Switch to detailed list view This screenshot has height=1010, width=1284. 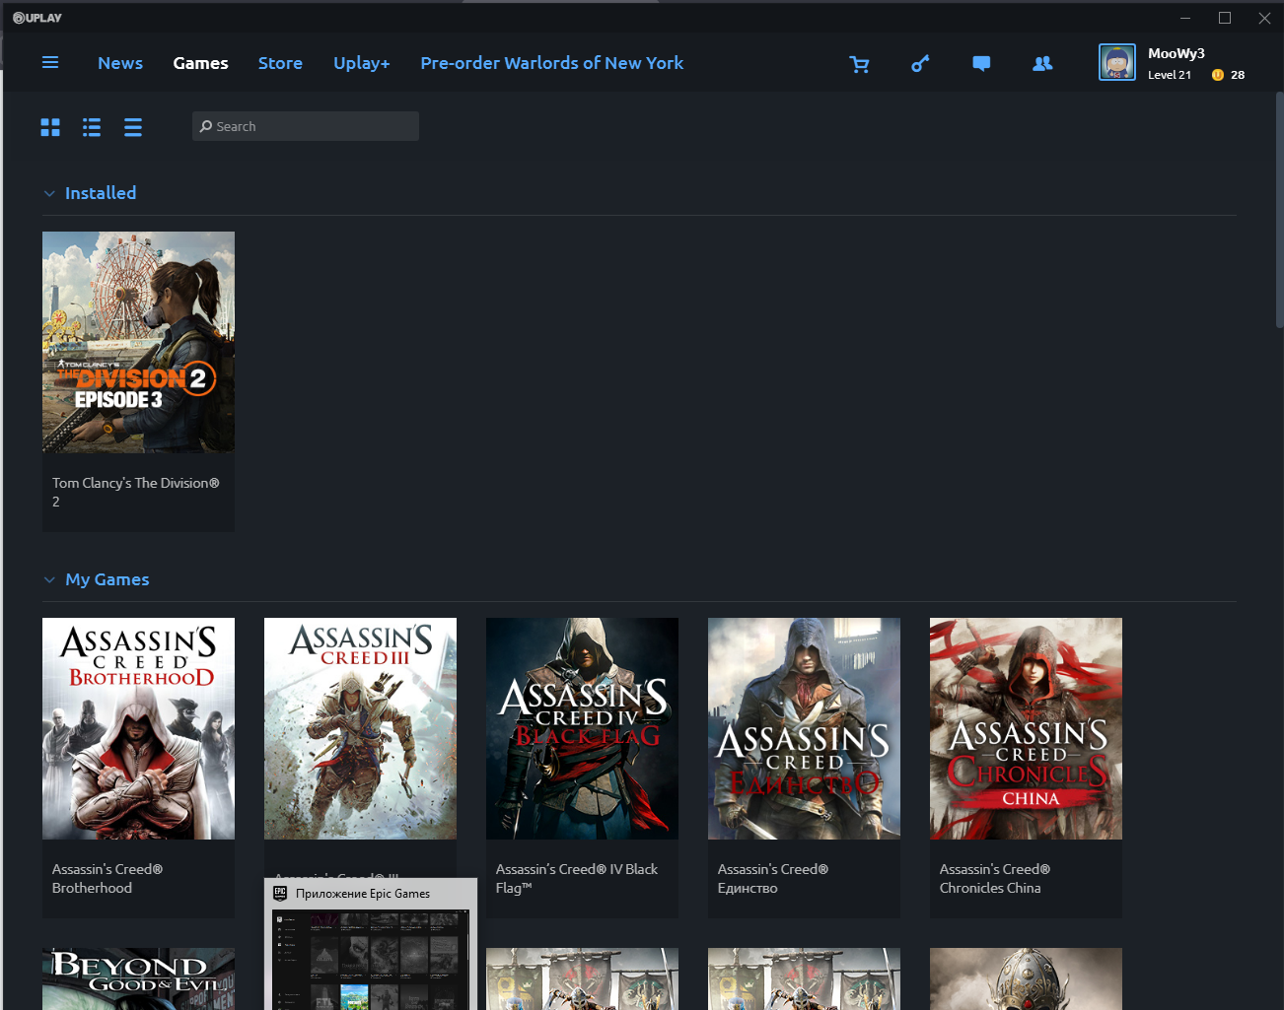click(92, 127)
